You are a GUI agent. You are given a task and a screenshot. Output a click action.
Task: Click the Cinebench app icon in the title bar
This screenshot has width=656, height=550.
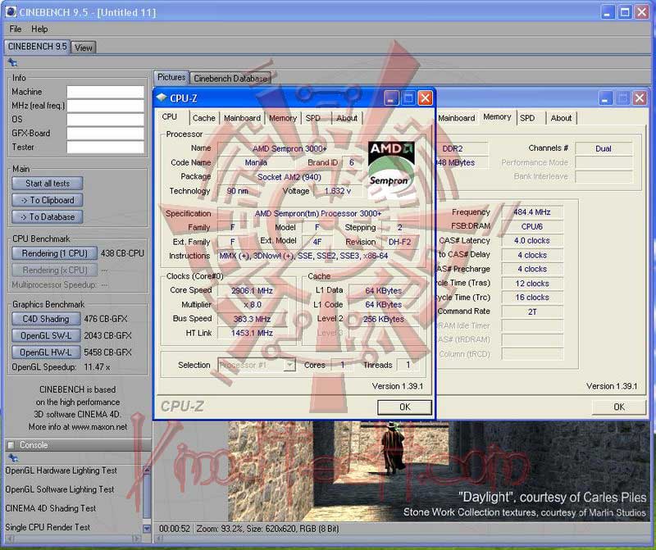point(11,12)
